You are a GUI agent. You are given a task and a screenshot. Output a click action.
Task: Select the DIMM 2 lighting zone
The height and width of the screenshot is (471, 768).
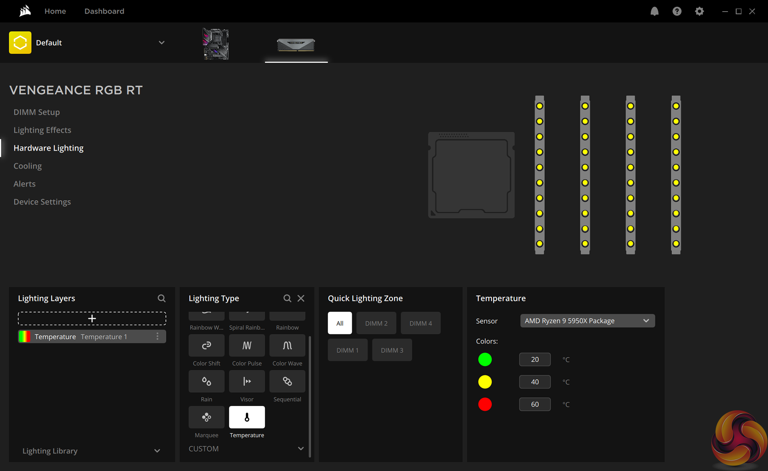[x=376, y=323]
